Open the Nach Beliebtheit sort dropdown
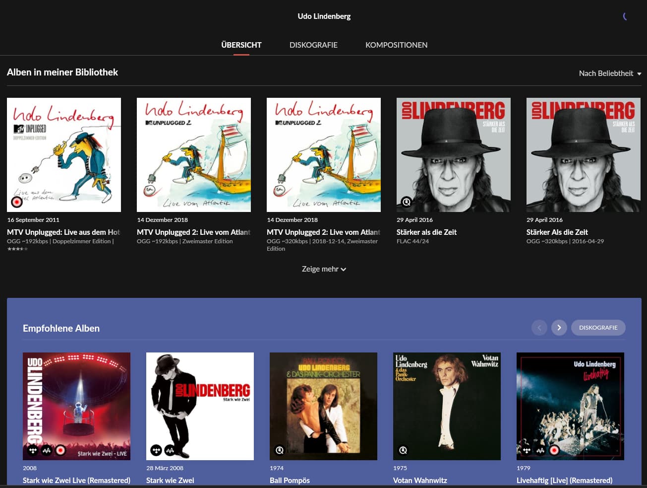This screenshot has width=647, height=488. click(610, 73)
